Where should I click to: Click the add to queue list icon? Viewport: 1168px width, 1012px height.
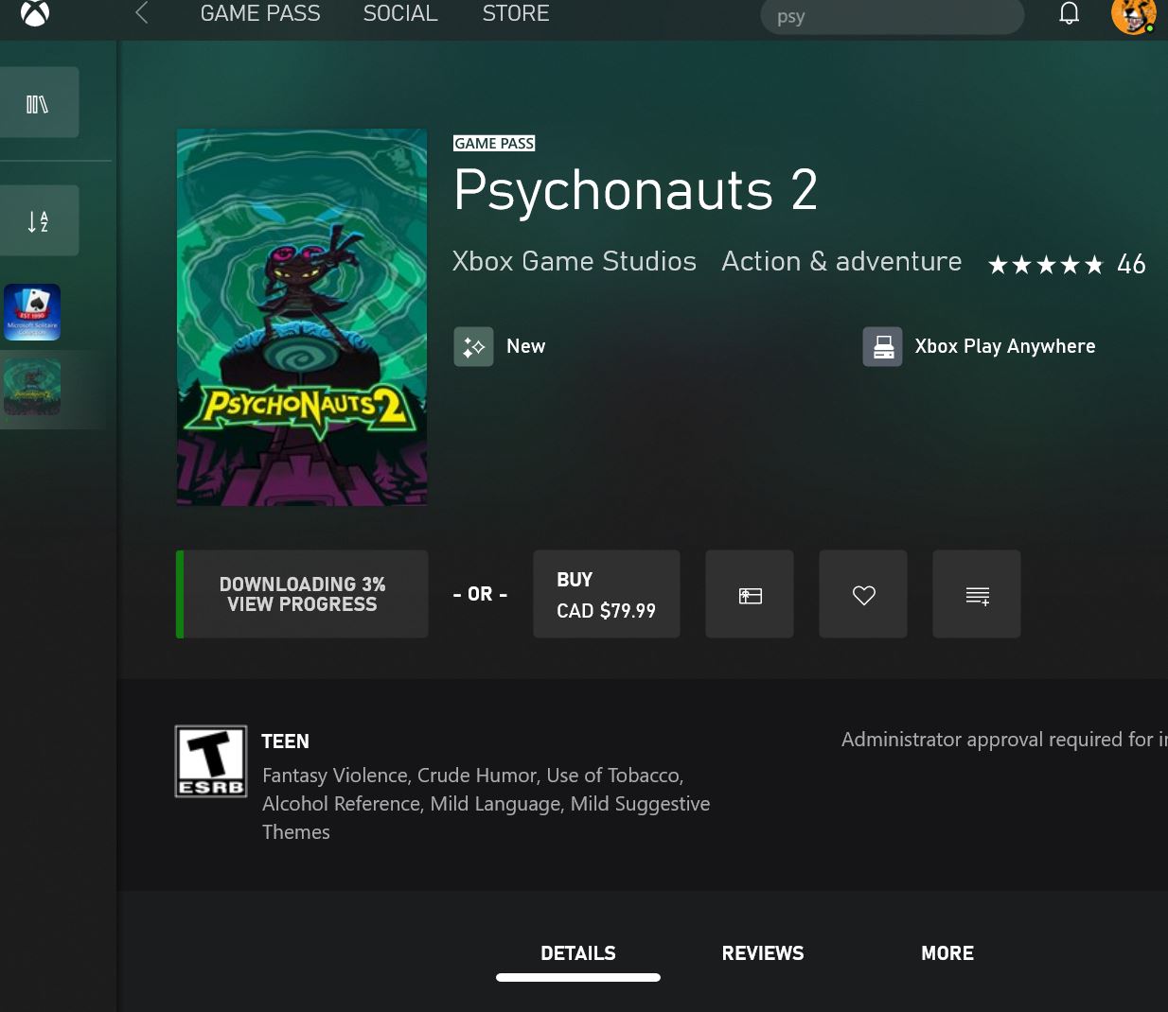[x=977, y=595]
